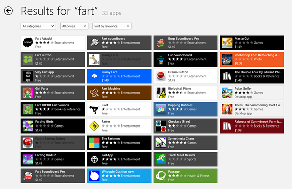
Task: Open the All prices dropdown
Action: point(74,26)
